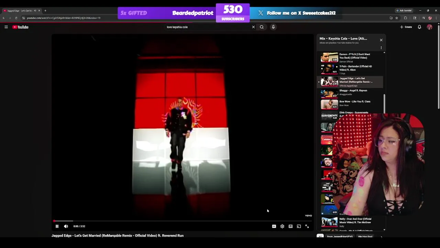Open a new browser tab
Screen dimensions: 440x248
coord(45,11)
